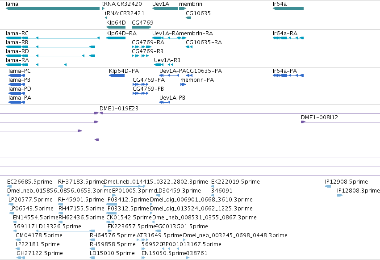Select EST Dmel_dig_006901_0668_3610.3prime
Viewport: 380px width, 260px height.
201,200
